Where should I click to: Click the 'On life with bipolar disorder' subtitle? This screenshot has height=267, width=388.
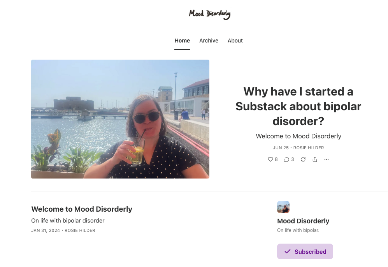point(68,221)
